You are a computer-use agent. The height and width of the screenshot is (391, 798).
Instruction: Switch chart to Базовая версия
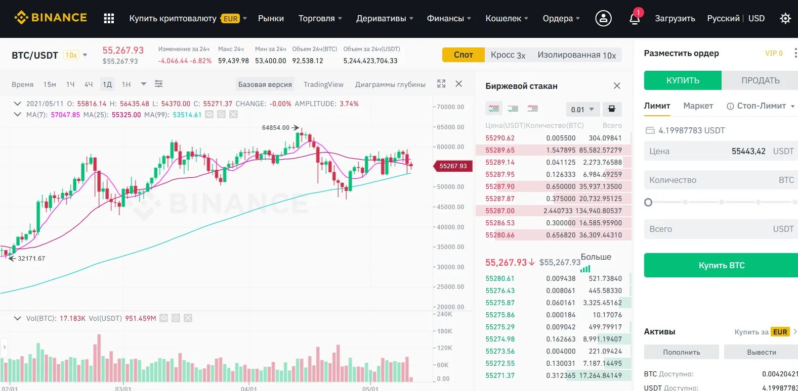pyautogui.click(x=265, y=84)
